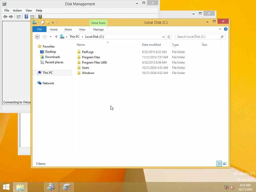Image resolution: width=256 pixels, height=192 pixels.
Task: Select Recent places in navigation pane
Action: click(54, 62)
